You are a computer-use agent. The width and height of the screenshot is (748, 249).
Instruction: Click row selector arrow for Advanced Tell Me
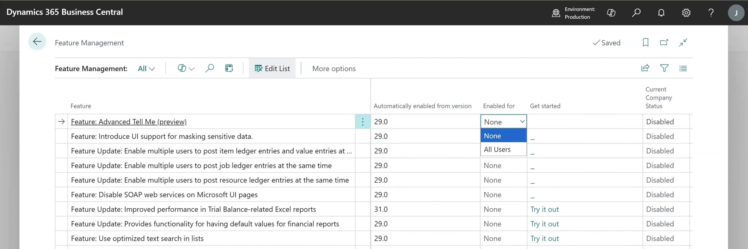(61, 121)
